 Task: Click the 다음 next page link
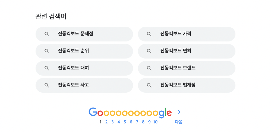click(x=178, y=122)
